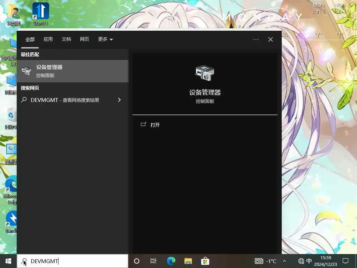Image resolution: width=357 pixels, height=268 pixels.
Task: Switch to the 应用 search tab
Action: pos(48,39)
